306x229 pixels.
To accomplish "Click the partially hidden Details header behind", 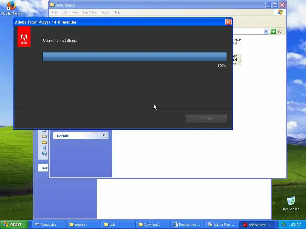I will pos(43,168).
